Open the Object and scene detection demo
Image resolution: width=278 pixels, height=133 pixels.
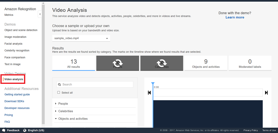tap(21, 30)
